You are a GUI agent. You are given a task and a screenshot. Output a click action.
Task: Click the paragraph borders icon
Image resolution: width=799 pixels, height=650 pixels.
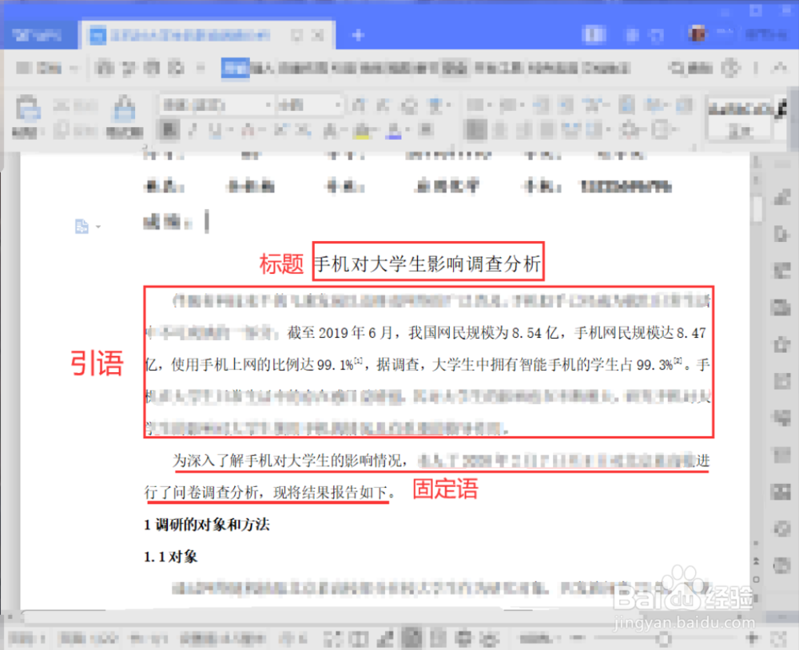click(661, 130)
